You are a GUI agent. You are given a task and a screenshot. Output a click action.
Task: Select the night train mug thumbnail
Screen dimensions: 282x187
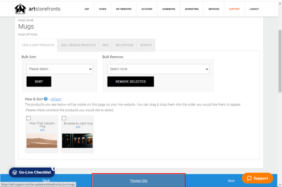(x=77, y=141)
